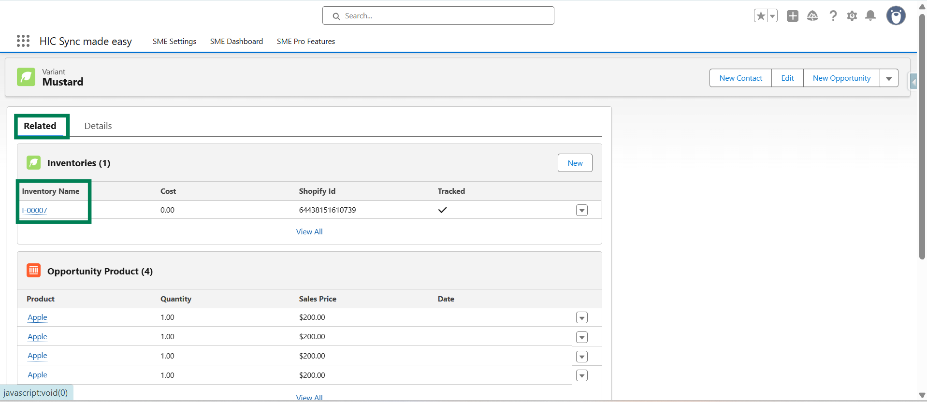
Task: Open row actions for inventory I-00007
Action: (582, 211)
